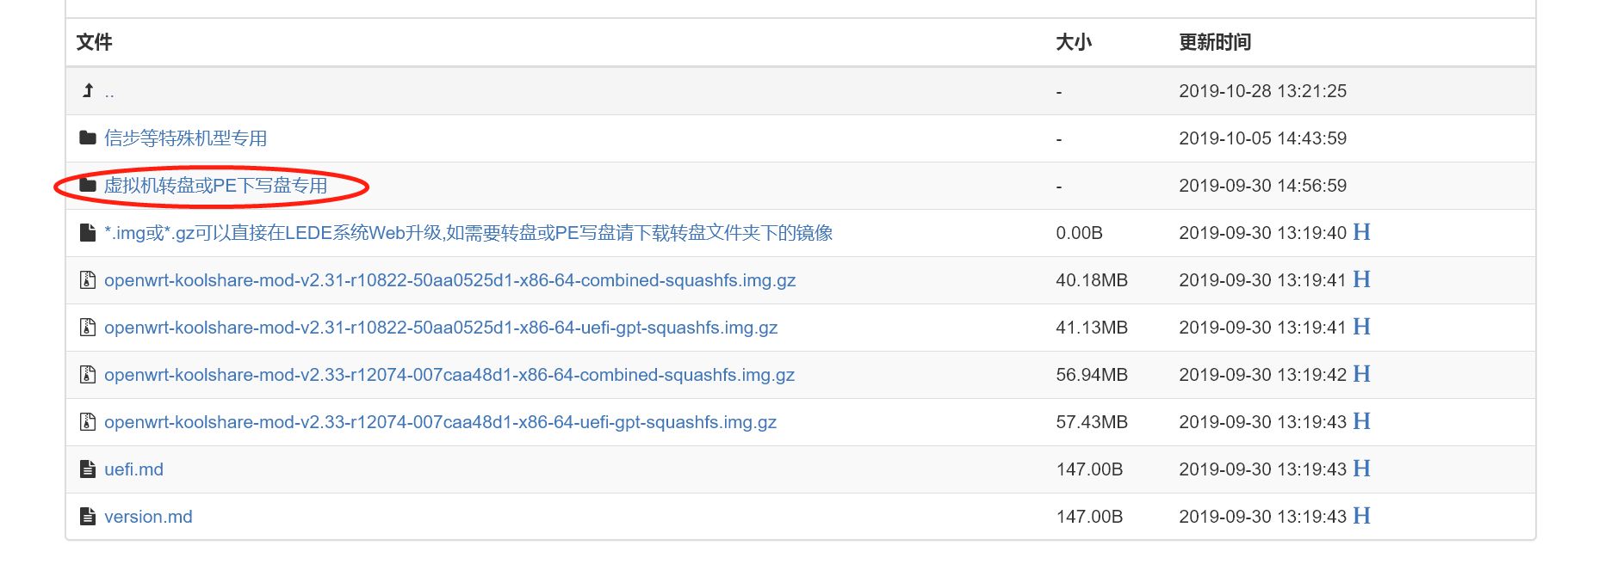Click archive icon of v2.33 uefi-gpt image

88,421
